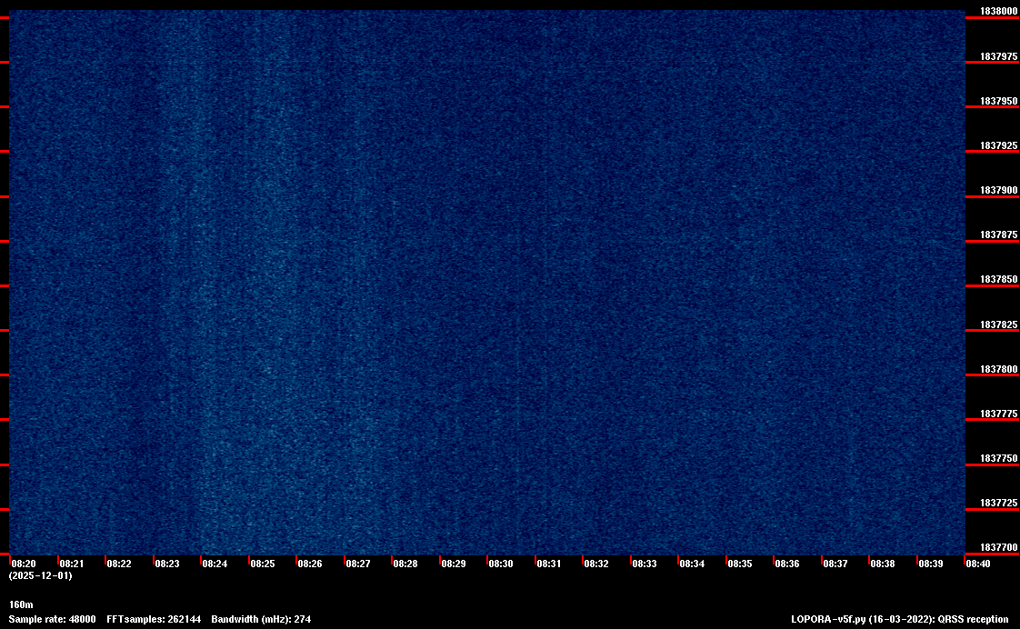Click the 08:26 time label

(310, 564)
